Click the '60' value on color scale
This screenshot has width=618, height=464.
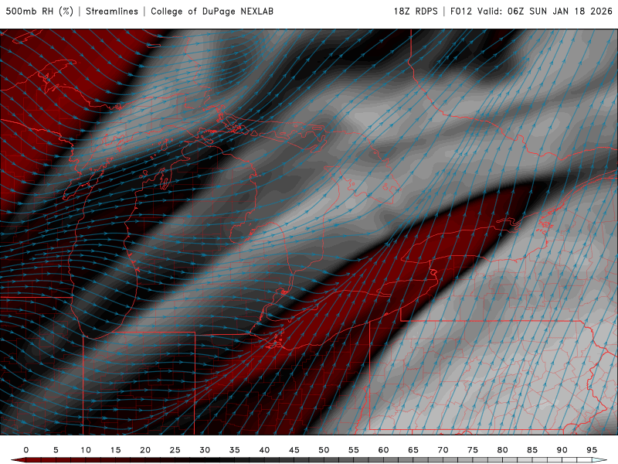(383, 450)
